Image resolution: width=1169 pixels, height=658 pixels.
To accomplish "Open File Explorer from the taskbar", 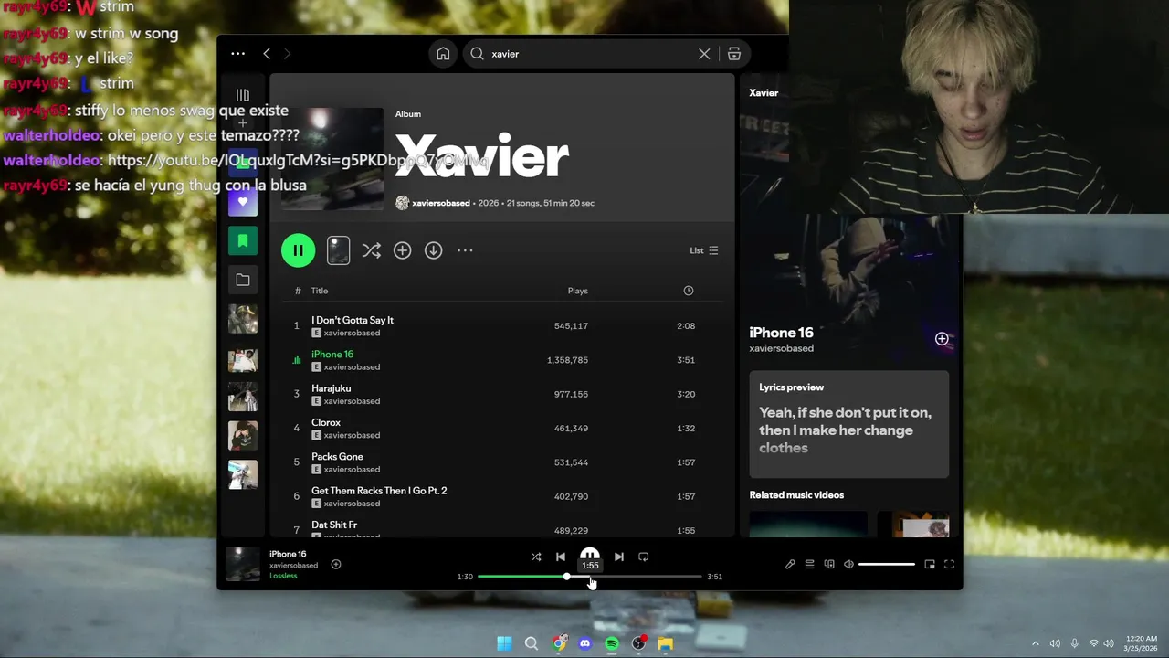I will [666, 644].
